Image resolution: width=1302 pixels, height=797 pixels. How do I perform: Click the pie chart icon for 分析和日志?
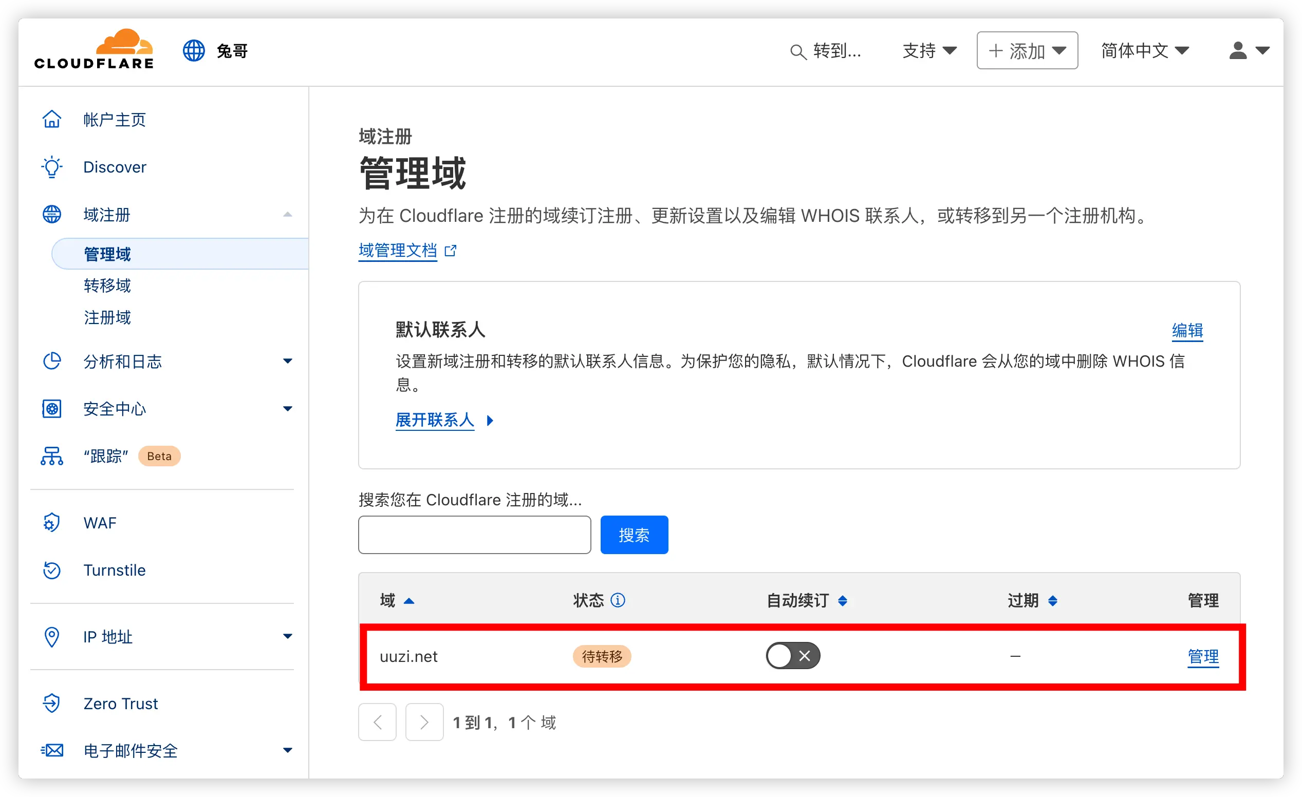[x=52, y=361]
